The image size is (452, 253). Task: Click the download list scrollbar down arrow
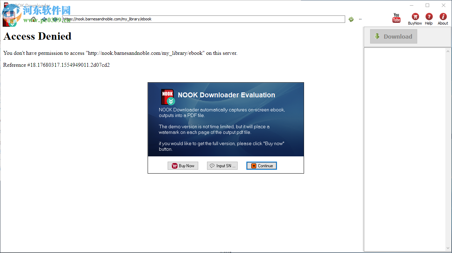pyautogui.click(x=448, y=248)
